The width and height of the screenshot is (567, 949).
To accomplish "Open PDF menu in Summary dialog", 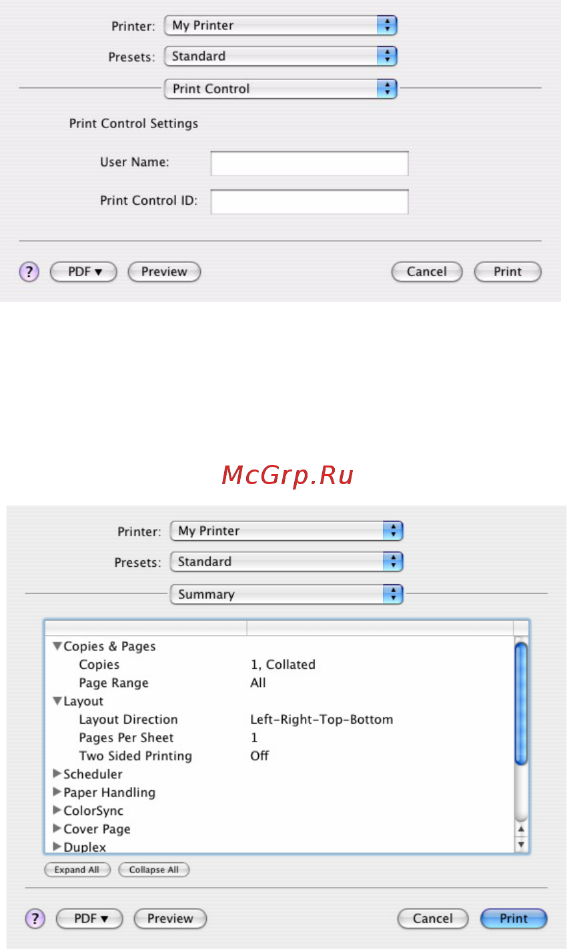I will coord(89,918).
